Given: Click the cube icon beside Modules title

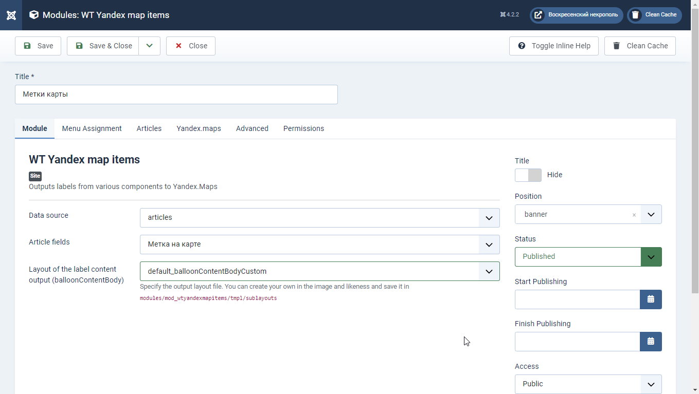Looking at the screenshot, I should pos(33,15).
